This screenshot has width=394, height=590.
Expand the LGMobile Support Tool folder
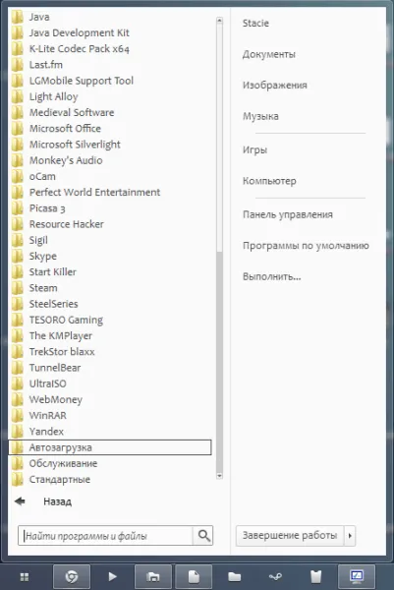110,81
